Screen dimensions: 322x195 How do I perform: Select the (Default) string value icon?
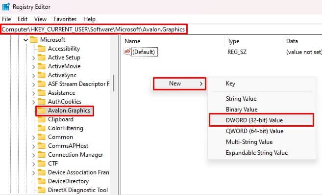127,52
